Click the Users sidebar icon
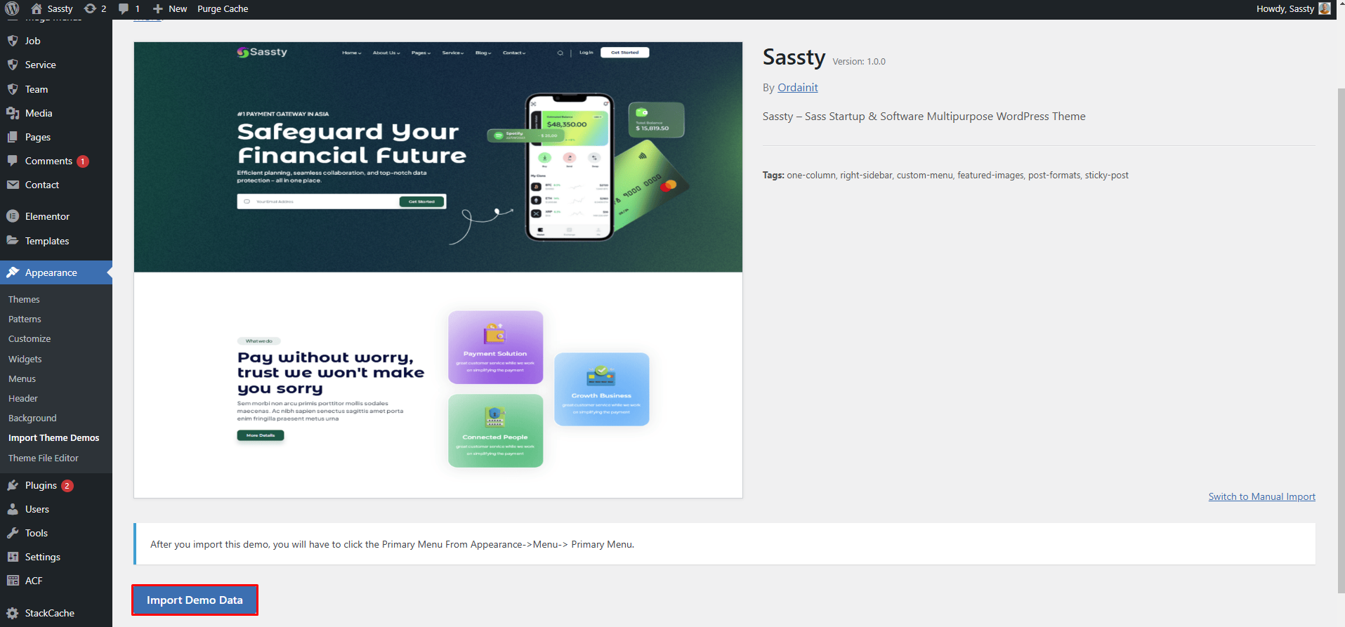1345x627 pixels. pos(13,509)
